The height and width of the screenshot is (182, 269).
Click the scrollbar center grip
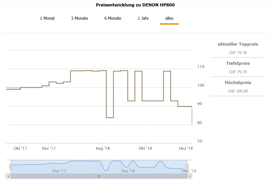click(99, 176)
